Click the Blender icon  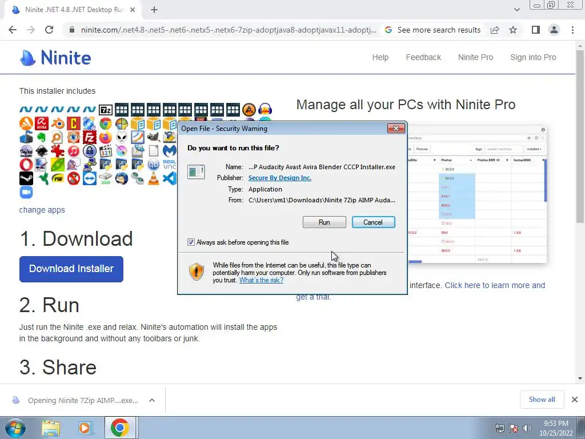58,123
